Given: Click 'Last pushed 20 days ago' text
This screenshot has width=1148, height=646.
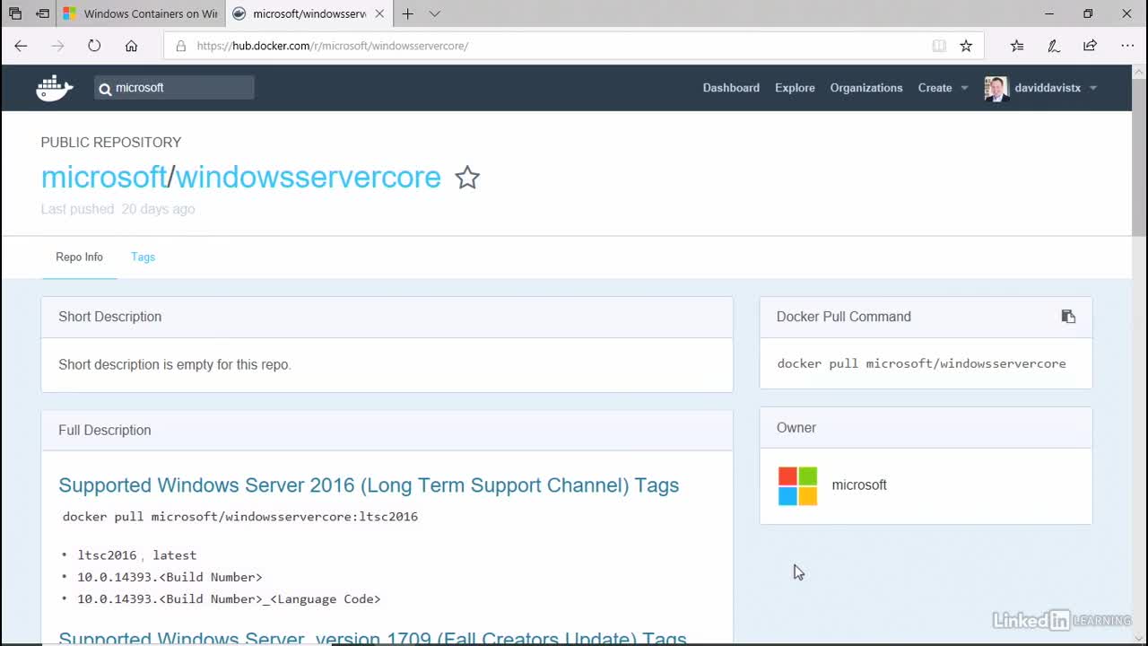Looking at the screenshot, I should coord(117,209).
